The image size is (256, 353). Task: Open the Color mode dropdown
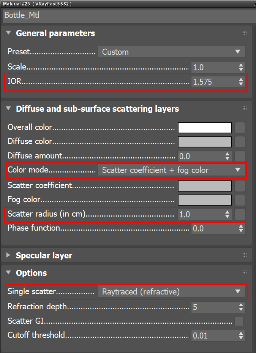click(171, 170)
